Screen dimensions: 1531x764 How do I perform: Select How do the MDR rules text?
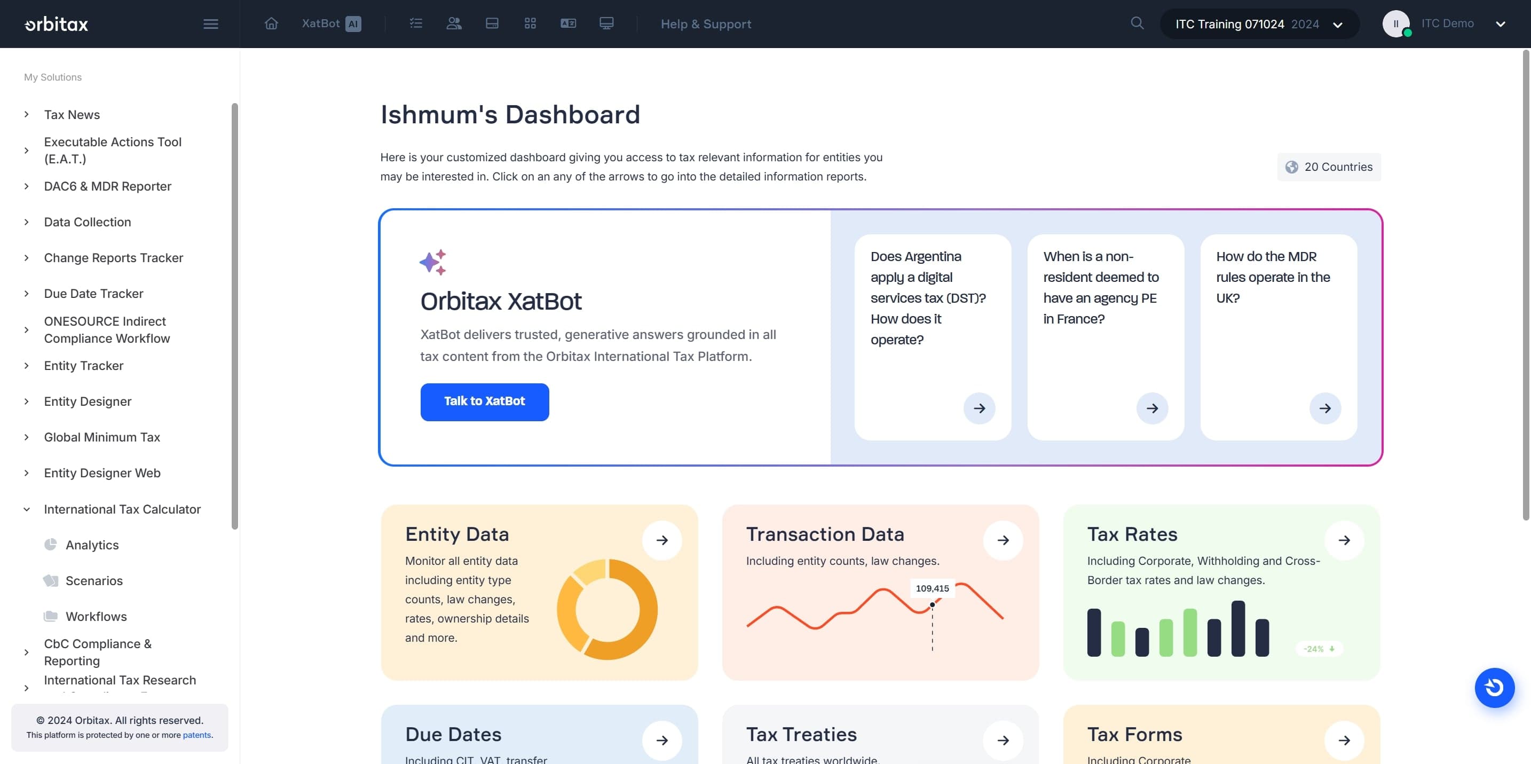pos(1273,277)
